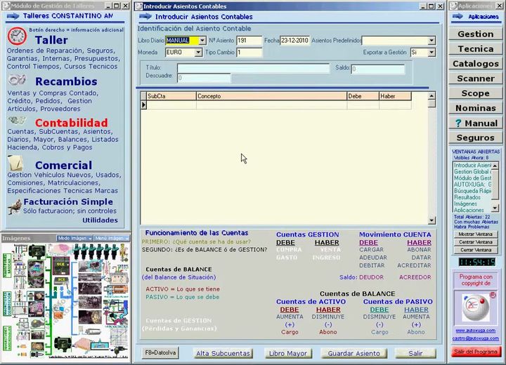Click the seated person icon beside Facturación Simple

tap(15, 206)
